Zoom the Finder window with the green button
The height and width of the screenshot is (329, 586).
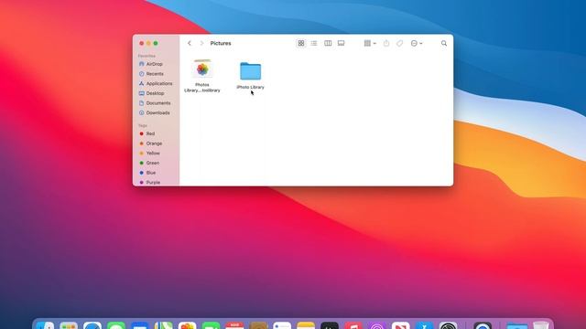point(156,43)
